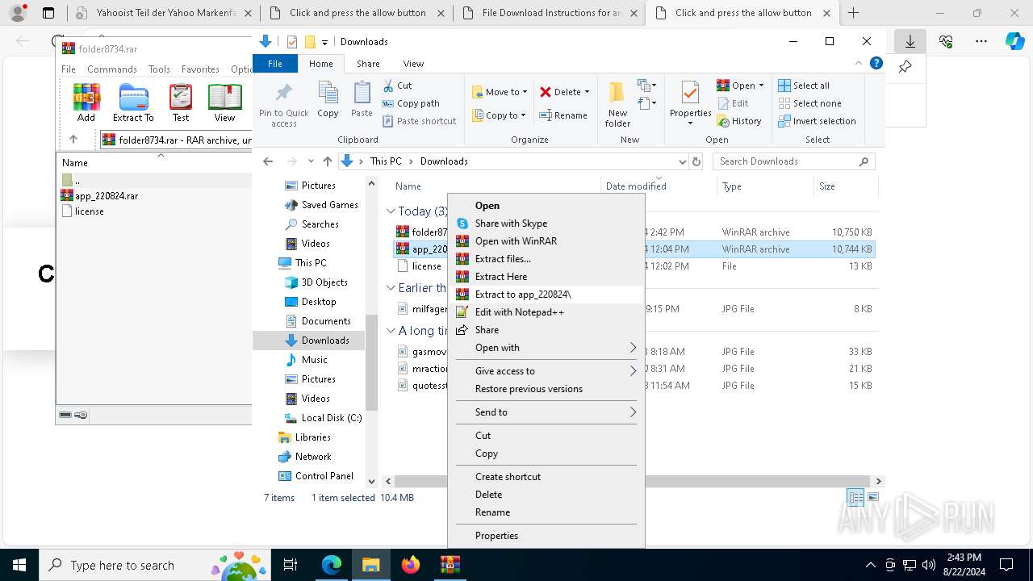Open Edge downloads icon in toolbar

pos(910,41)
